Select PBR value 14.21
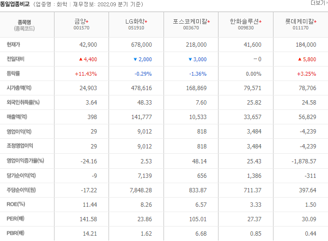 pos(90,233)
